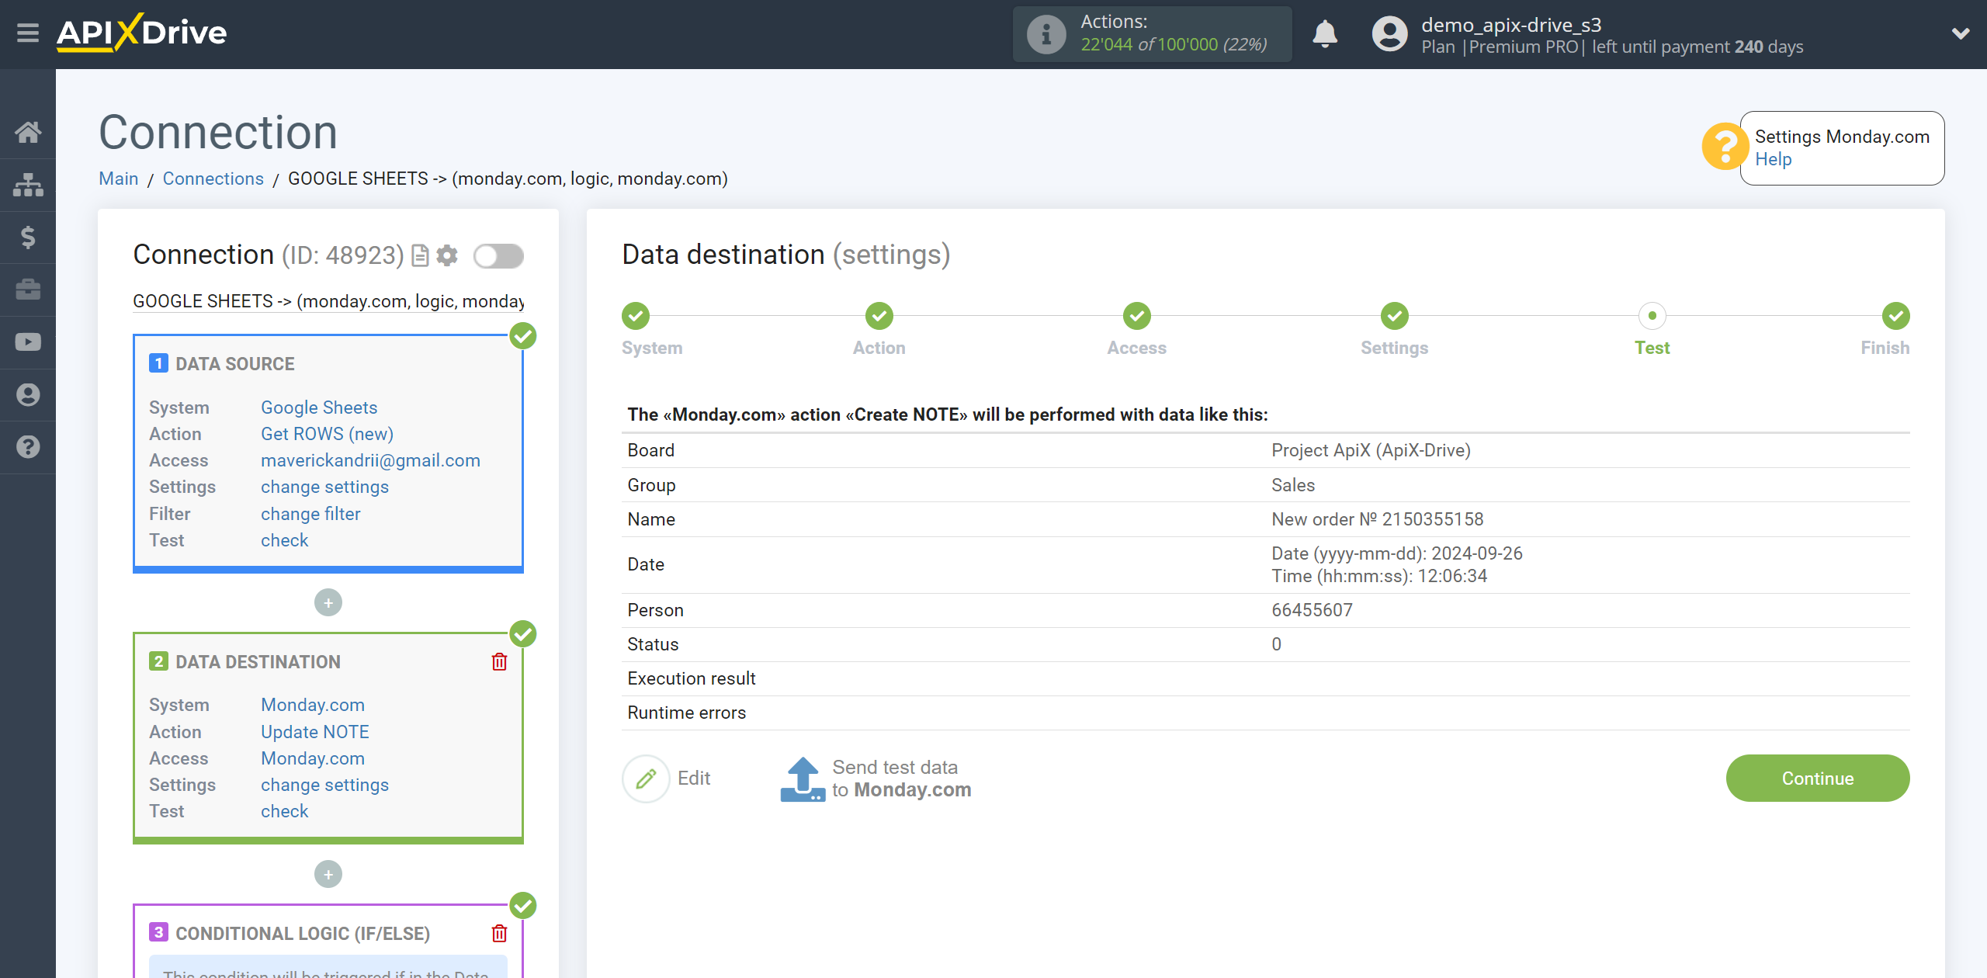1987x978 pixels.
Task: Open the notifications bell
Action: [x=1325, y=34]
